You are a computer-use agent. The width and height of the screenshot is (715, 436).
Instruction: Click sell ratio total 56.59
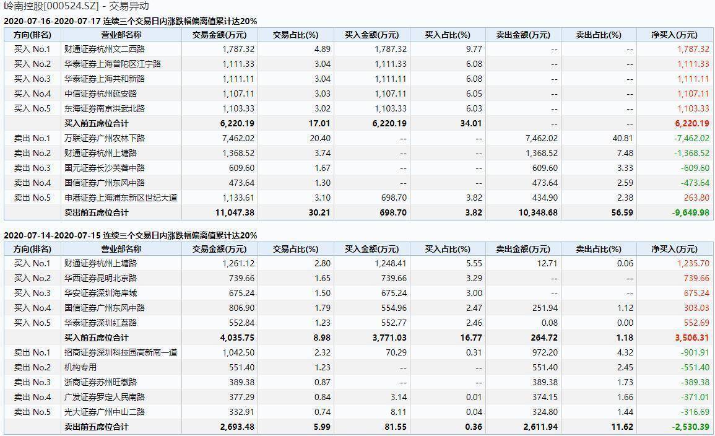tap(622, 212)
